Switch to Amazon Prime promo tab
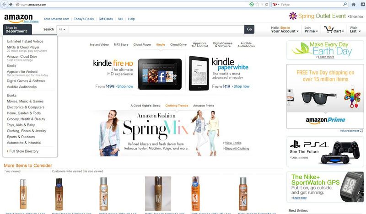Viewport: 366px width, 214px height. coord(204,106)
